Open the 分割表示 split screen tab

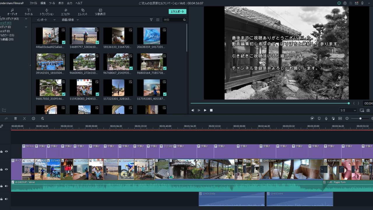[x=100, y=12]
